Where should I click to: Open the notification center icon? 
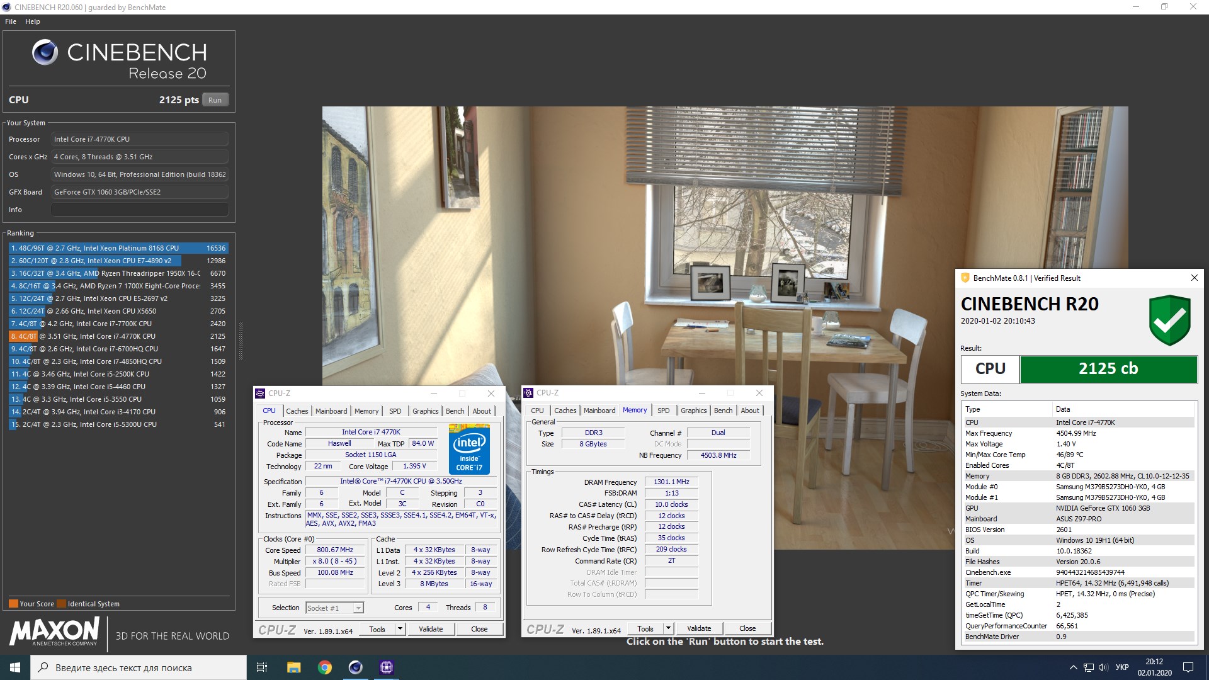(x=1188, y=667)
